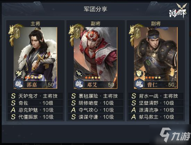Click the 令 8 command cost badge on 郭嘉
Screen dimensions: 191x145
click(x=17, y=33)
